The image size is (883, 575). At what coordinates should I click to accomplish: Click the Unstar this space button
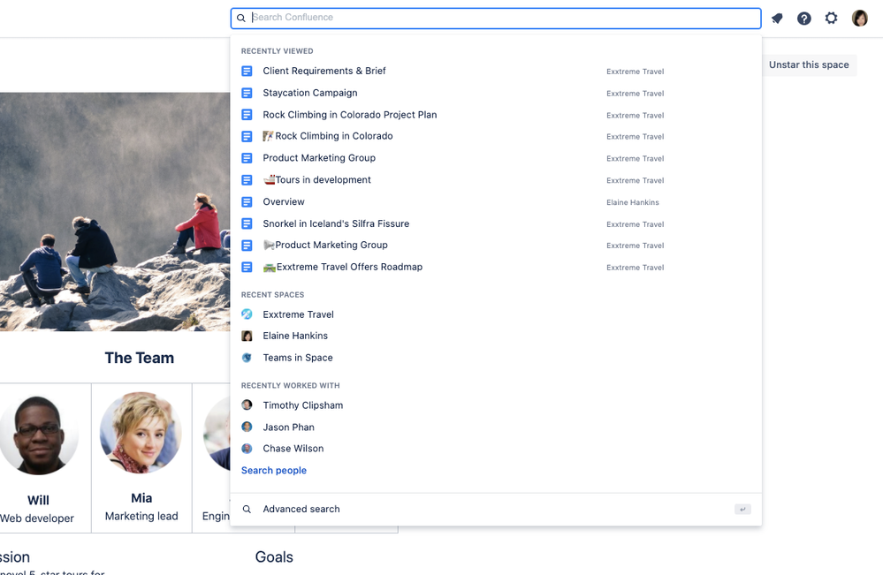point(809,64)
